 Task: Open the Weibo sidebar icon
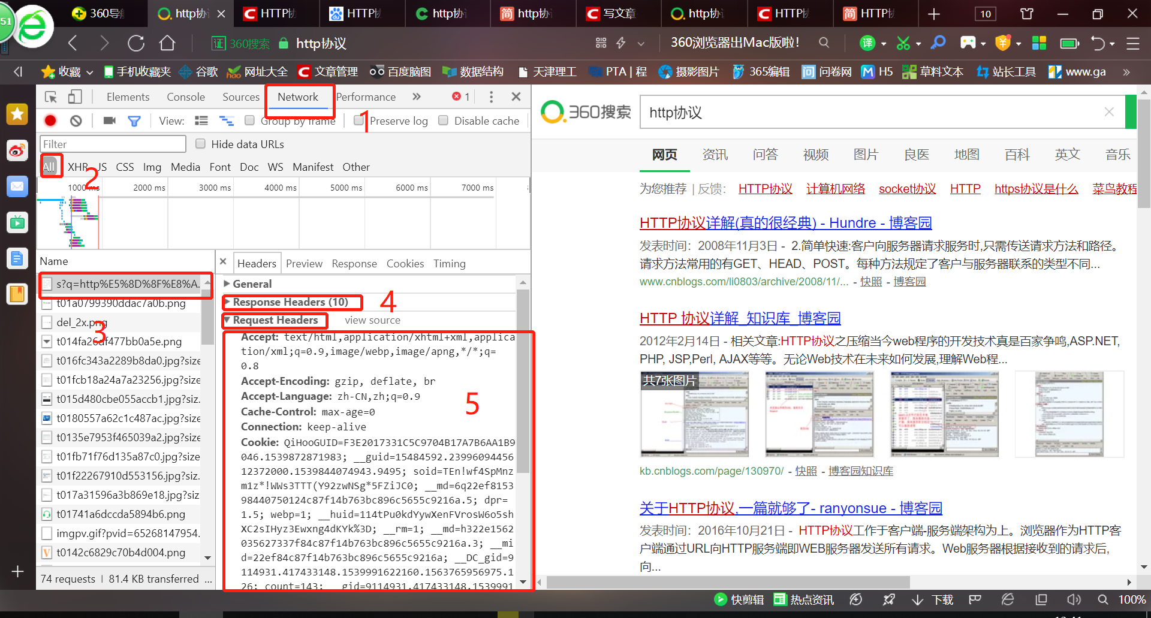(17, 150)
